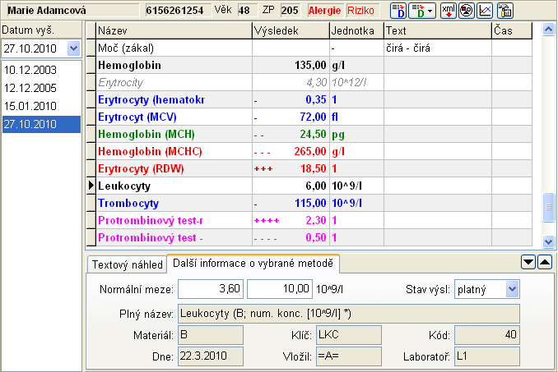Click the Název column header
This screenshot has height=372, width=558.
pos(173,30)
